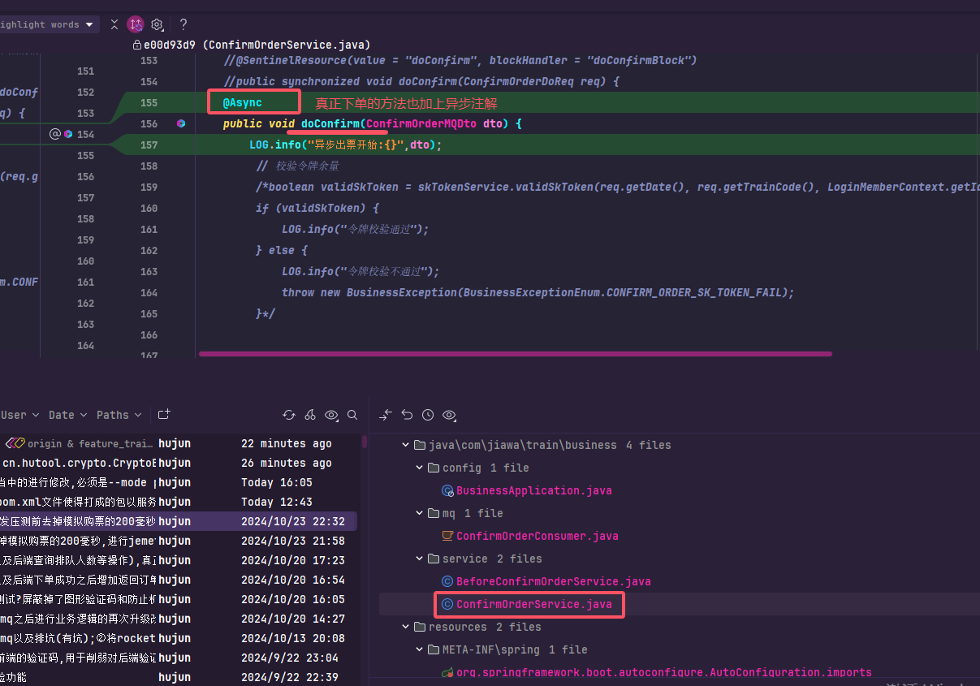Click BeforeConfirmOrderService.java class icon
Image resolution: width=980 pixels, height=686 pixels.
coord(447,581)
